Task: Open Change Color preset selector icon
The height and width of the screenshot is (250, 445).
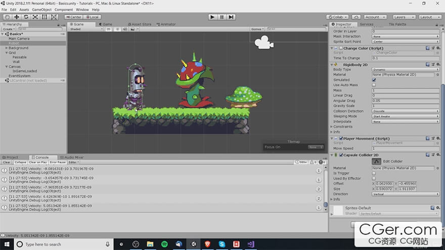Action: [x=433, y=48]
